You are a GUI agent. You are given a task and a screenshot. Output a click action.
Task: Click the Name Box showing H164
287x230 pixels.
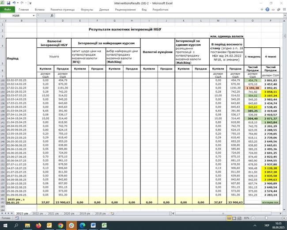[x=16, y=15]
